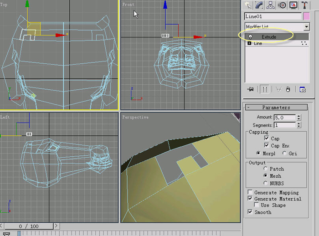Click the red X-axis arrow in Top viewport

pyautogui.click(x=61, y=35)
